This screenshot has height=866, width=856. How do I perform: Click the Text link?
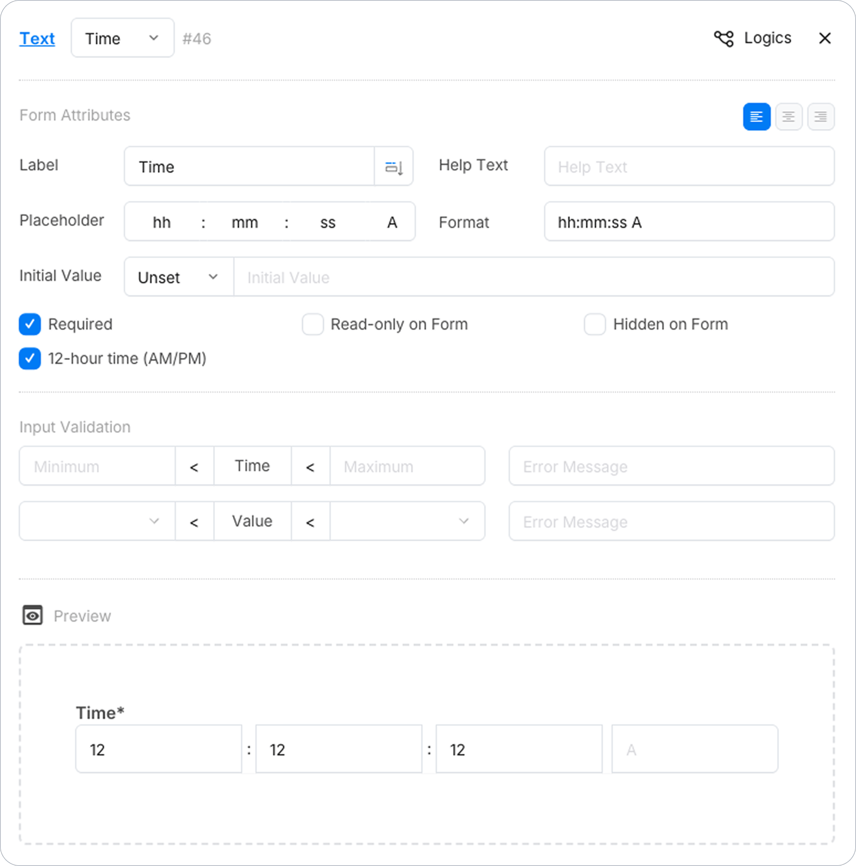coord(37,39)
